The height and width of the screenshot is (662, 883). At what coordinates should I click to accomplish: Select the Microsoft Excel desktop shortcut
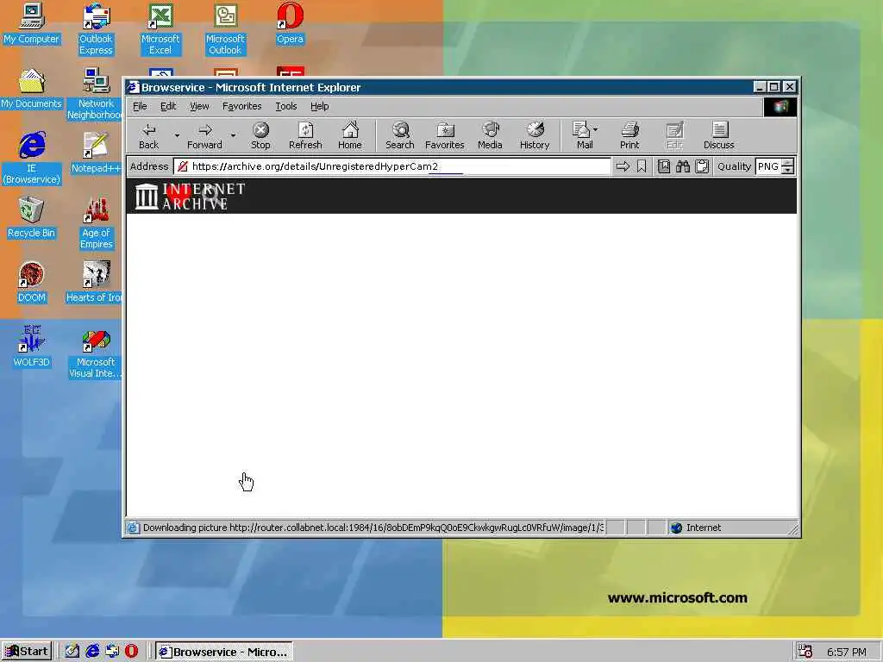[x=160, y=29]
